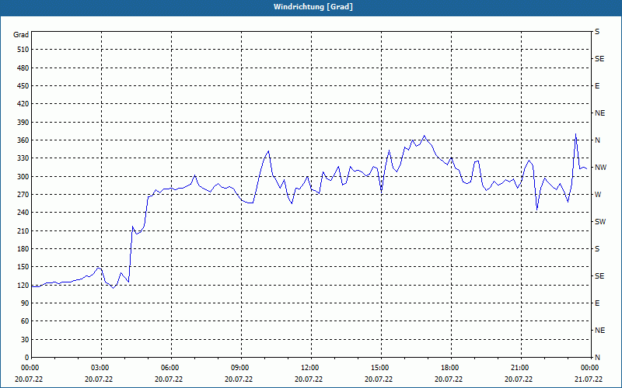Click the blue wind direction peak near 23:20

tap(575, 134)
